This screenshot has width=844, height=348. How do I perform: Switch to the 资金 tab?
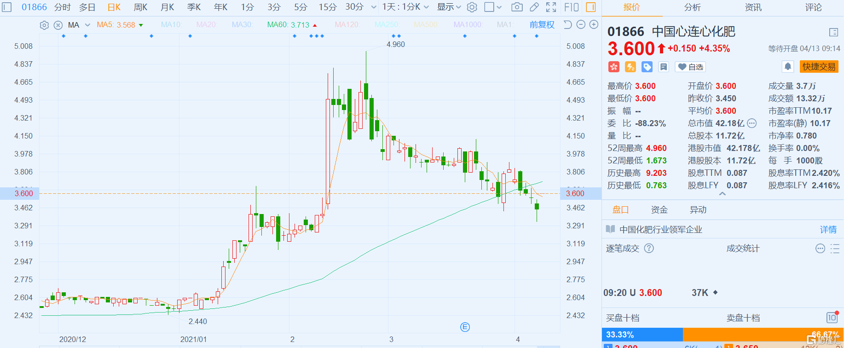659,210
